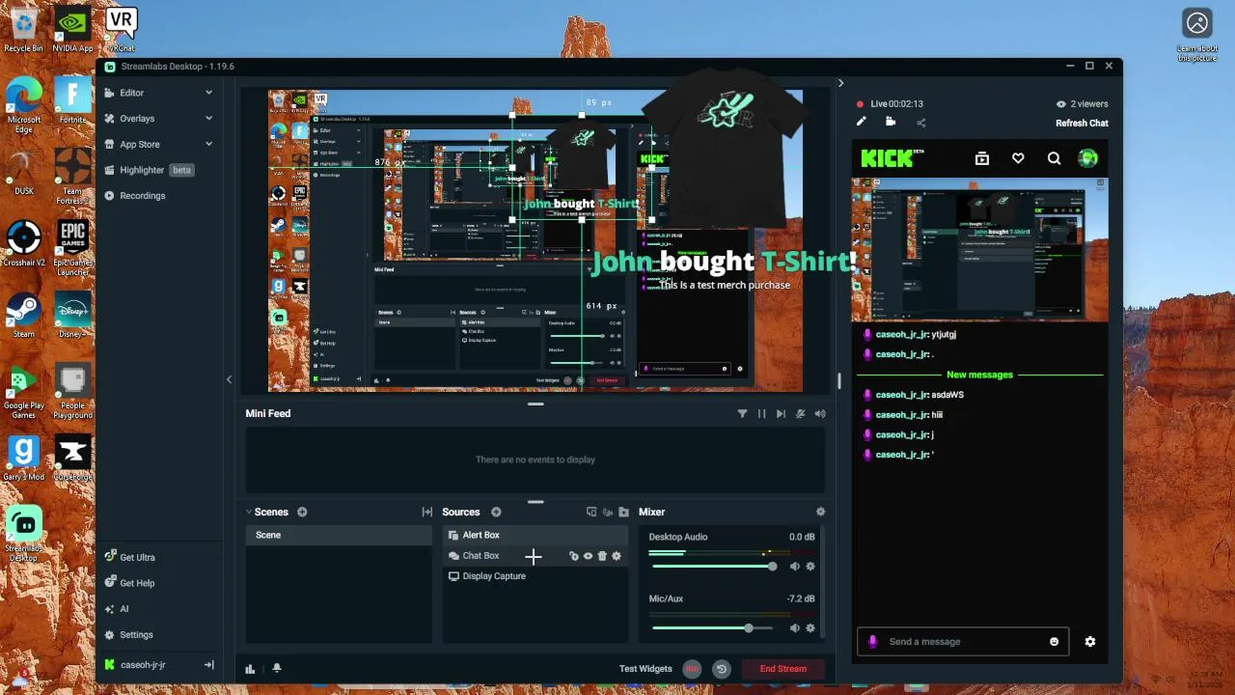1235x695 pixels.
Task: Mute the Mic/Aux channel
Action: (795, 628)
